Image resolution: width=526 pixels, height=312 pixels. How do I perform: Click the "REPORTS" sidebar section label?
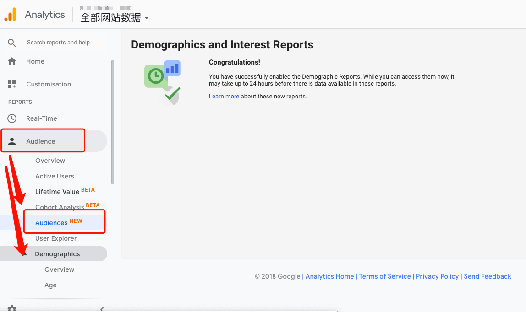(20, 102)
